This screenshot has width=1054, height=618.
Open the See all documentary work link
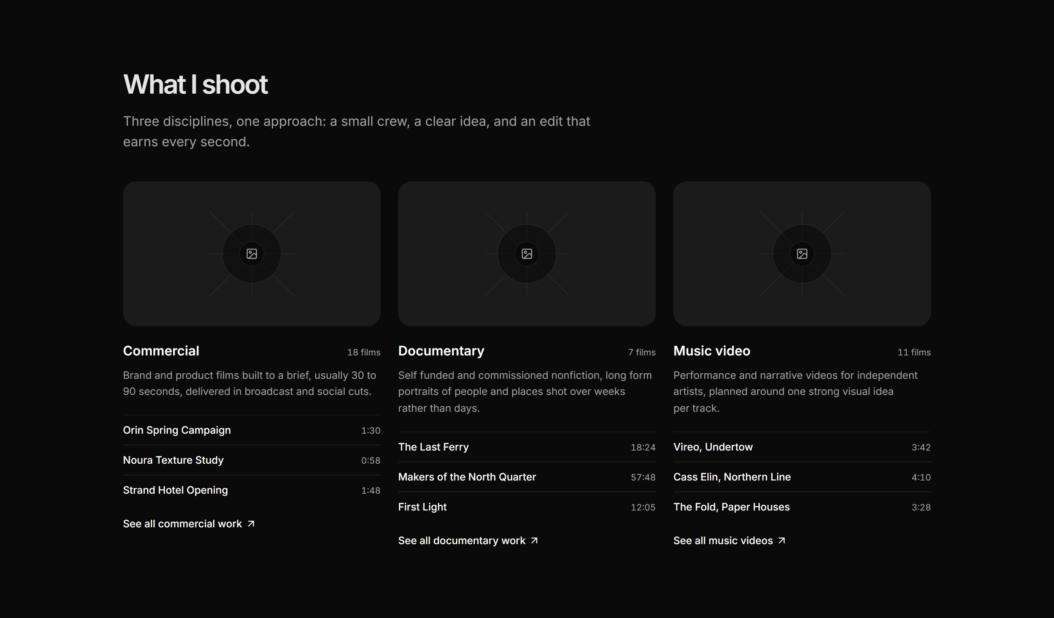coord(468,540)
